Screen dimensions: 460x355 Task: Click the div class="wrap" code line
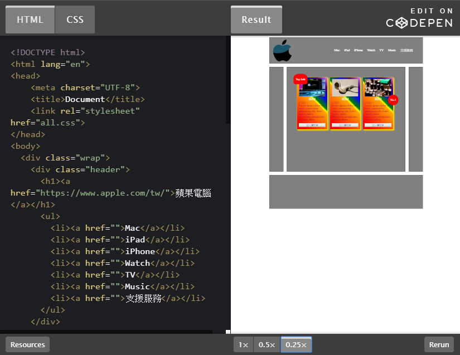click(65, 158)
